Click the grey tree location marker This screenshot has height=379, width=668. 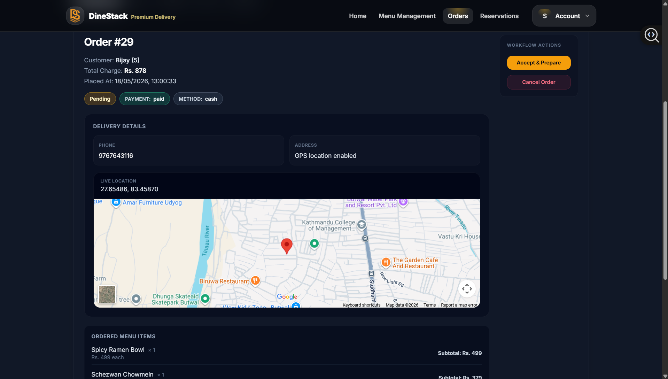pos(136,299)
